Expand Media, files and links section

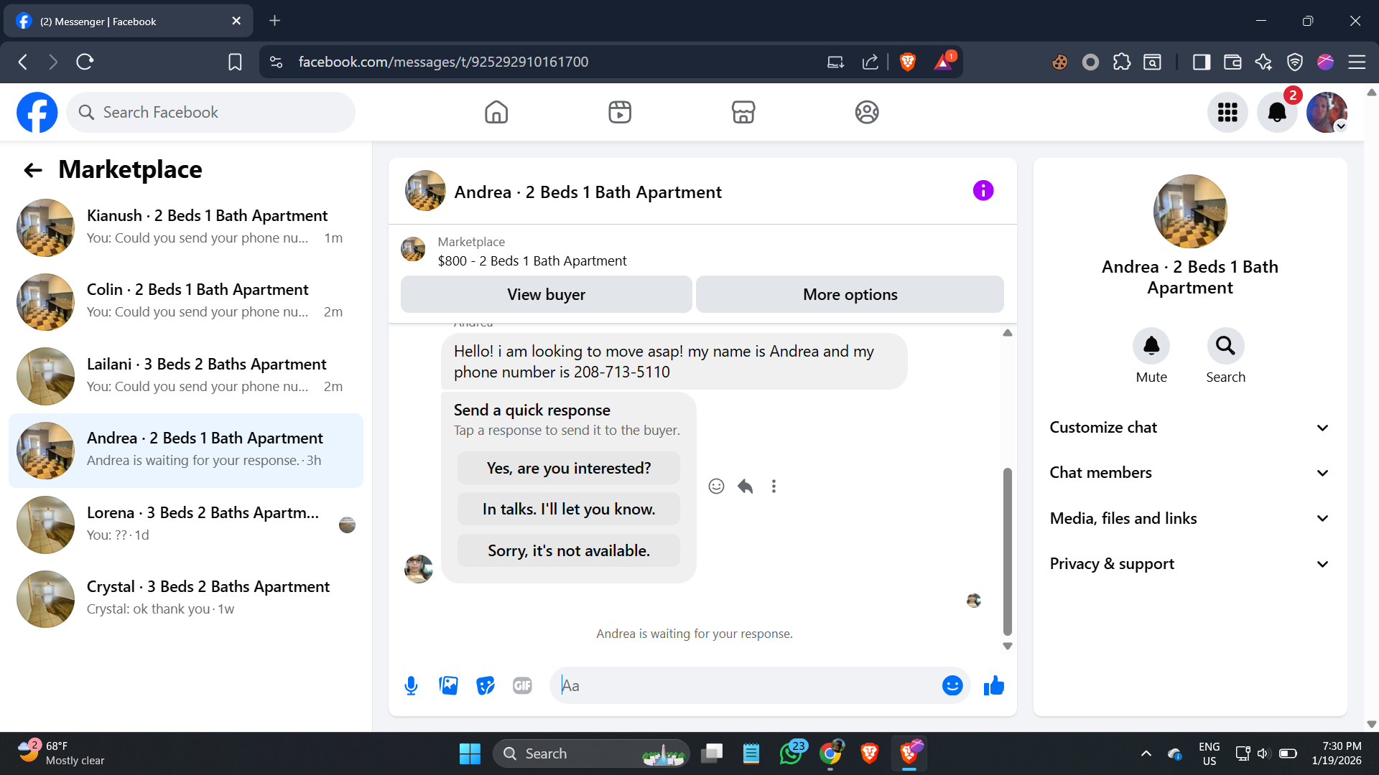point(1189,518)
